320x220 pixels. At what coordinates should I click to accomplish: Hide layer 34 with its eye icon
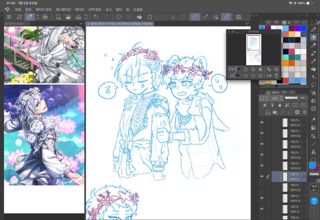(x=262, y=155)
